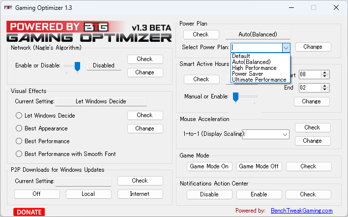Screen dimensions: 348x217
Task: Click the Manual or Enable slider thumb
Action: click(235, 97)
